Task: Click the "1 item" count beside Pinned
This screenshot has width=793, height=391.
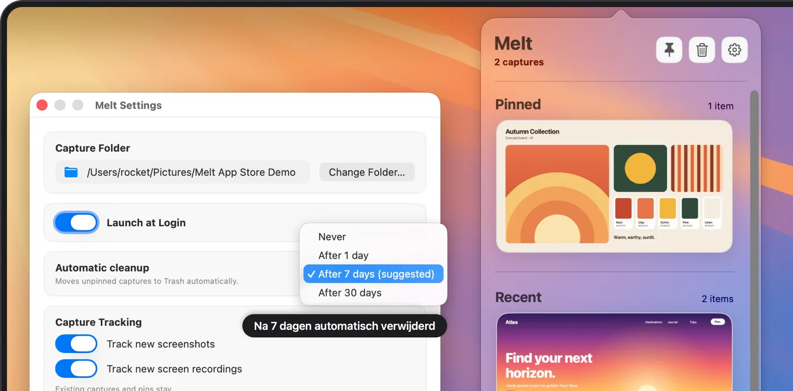Action: [720, 106]
